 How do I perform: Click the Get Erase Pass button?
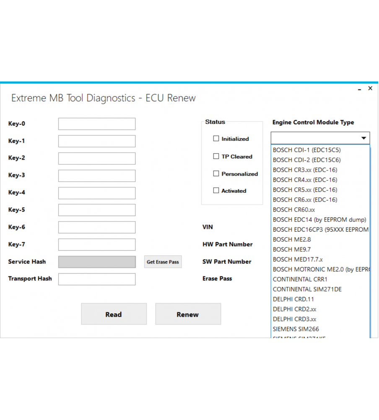pyautogui.click(x=163, y=261)
